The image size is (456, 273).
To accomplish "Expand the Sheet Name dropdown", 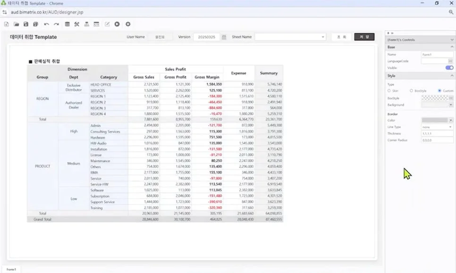I will tap(323, 37).
